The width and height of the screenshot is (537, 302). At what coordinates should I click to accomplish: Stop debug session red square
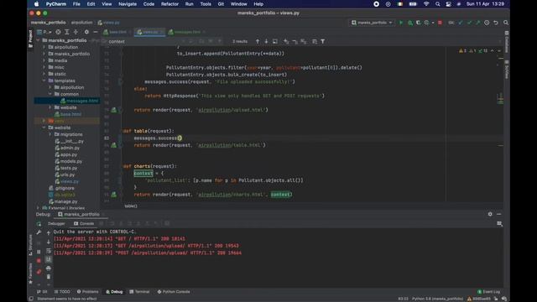39,261
